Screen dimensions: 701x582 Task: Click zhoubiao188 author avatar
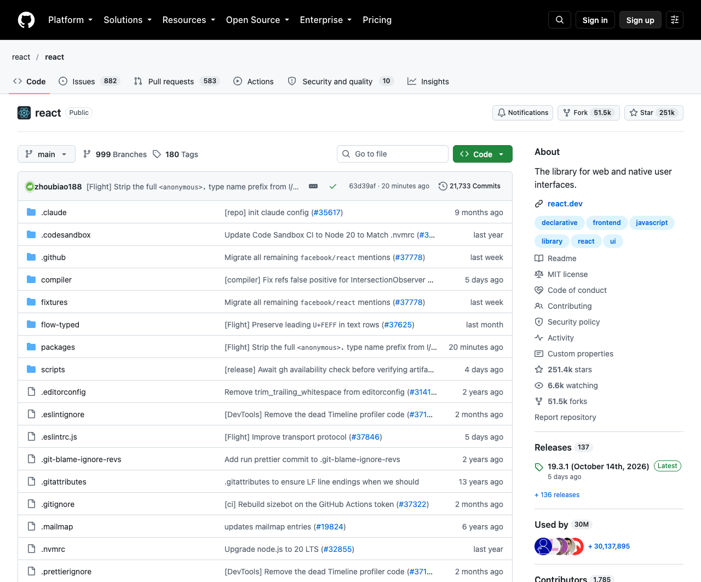coord(30,187)
